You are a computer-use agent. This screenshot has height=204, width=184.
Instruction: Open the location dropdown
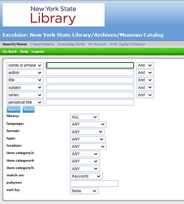(88, 146)
